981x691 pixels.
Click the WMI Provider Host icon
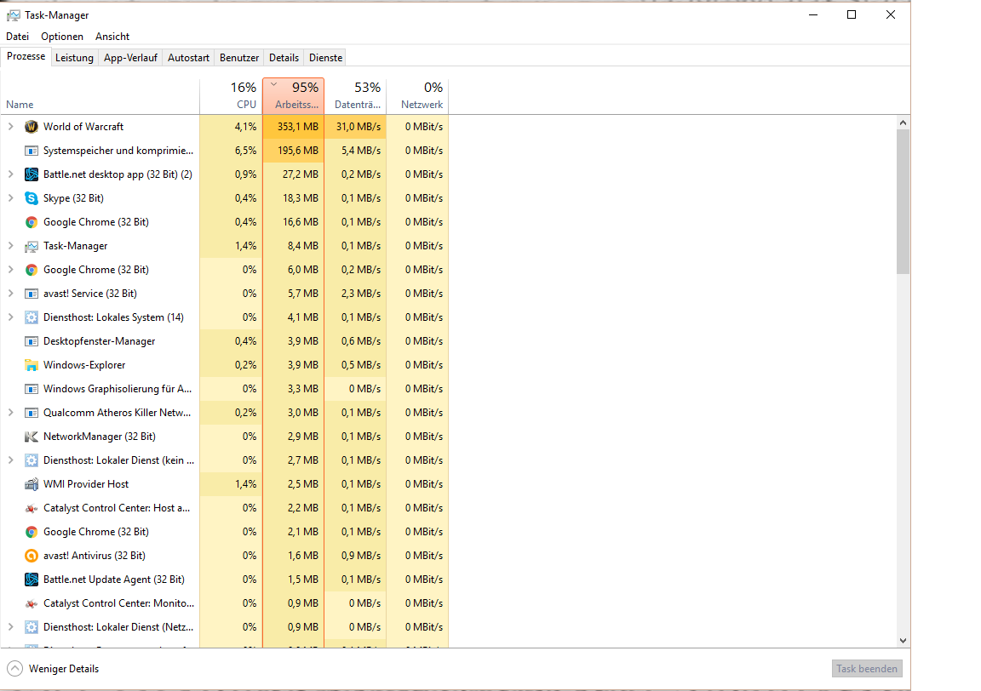(32, 484)
